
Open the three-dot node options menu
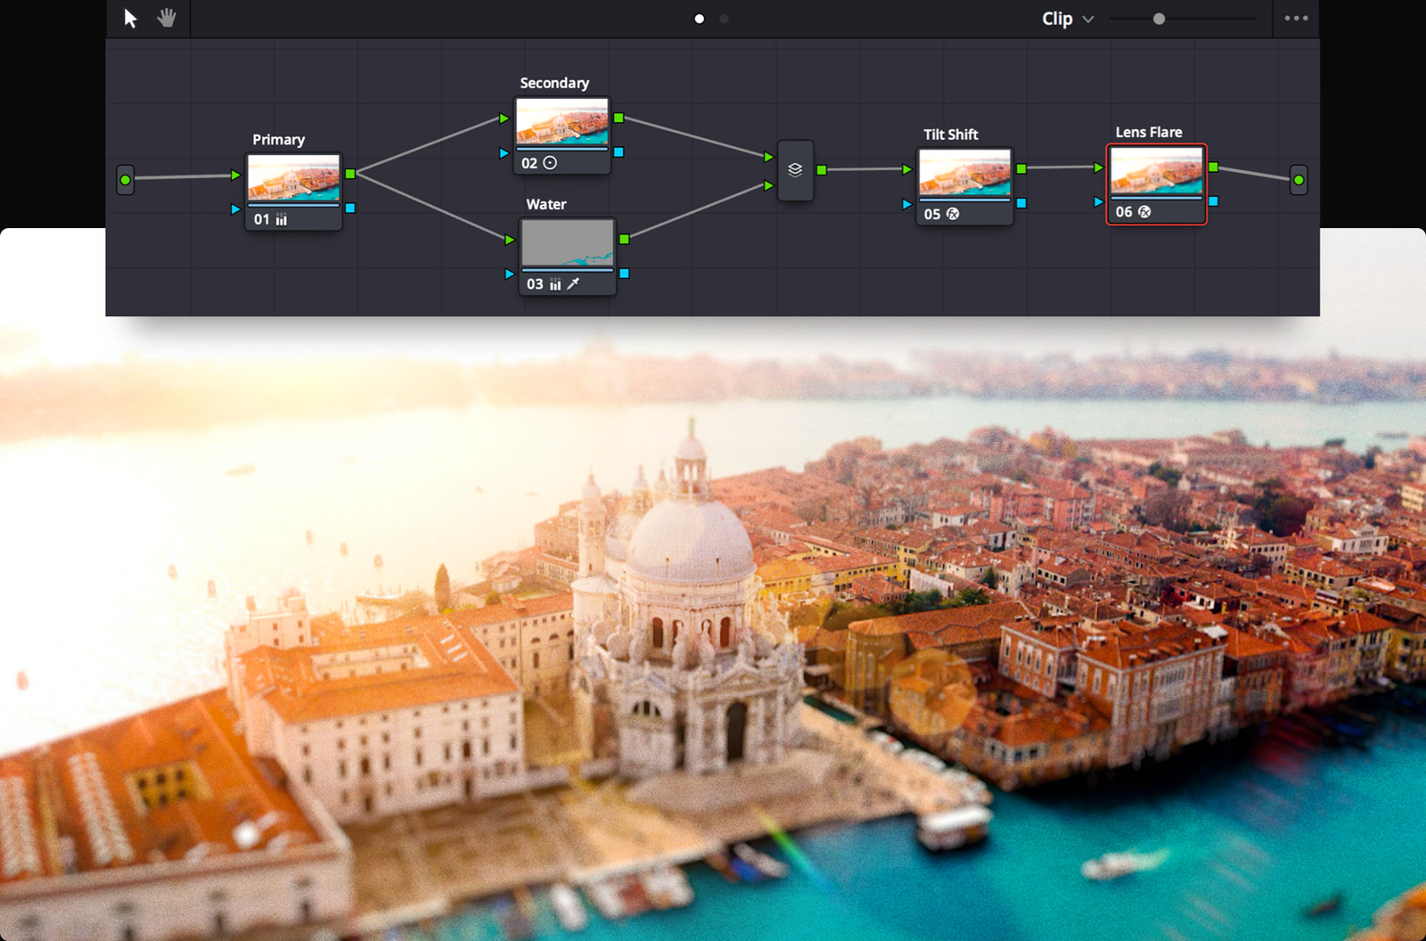tap(1295, 18)
